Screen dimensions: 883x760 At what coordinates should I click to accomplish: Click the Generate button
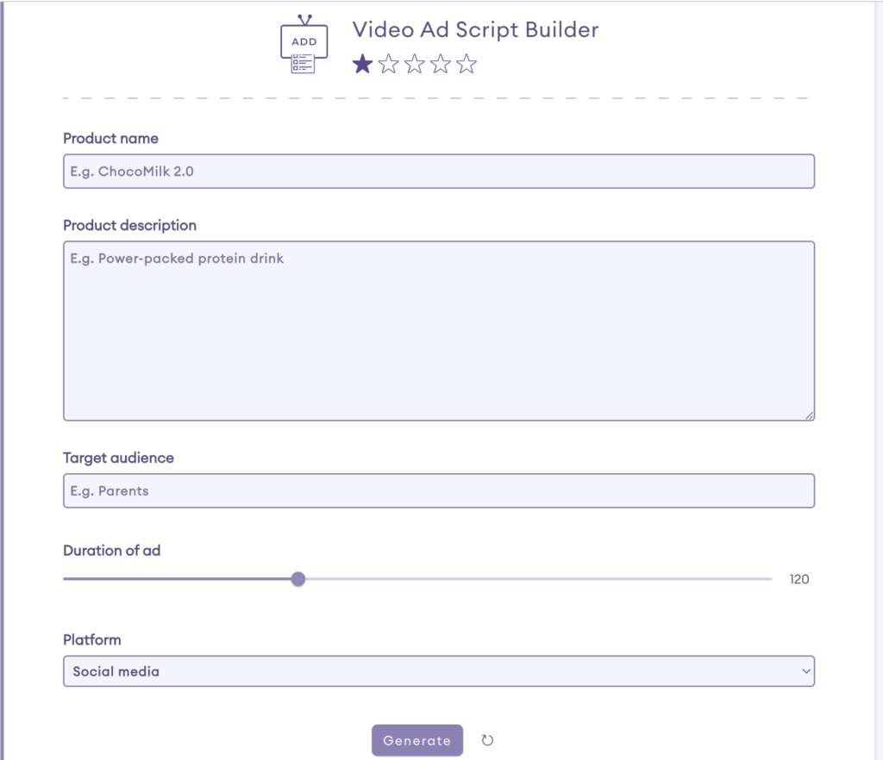416,740
